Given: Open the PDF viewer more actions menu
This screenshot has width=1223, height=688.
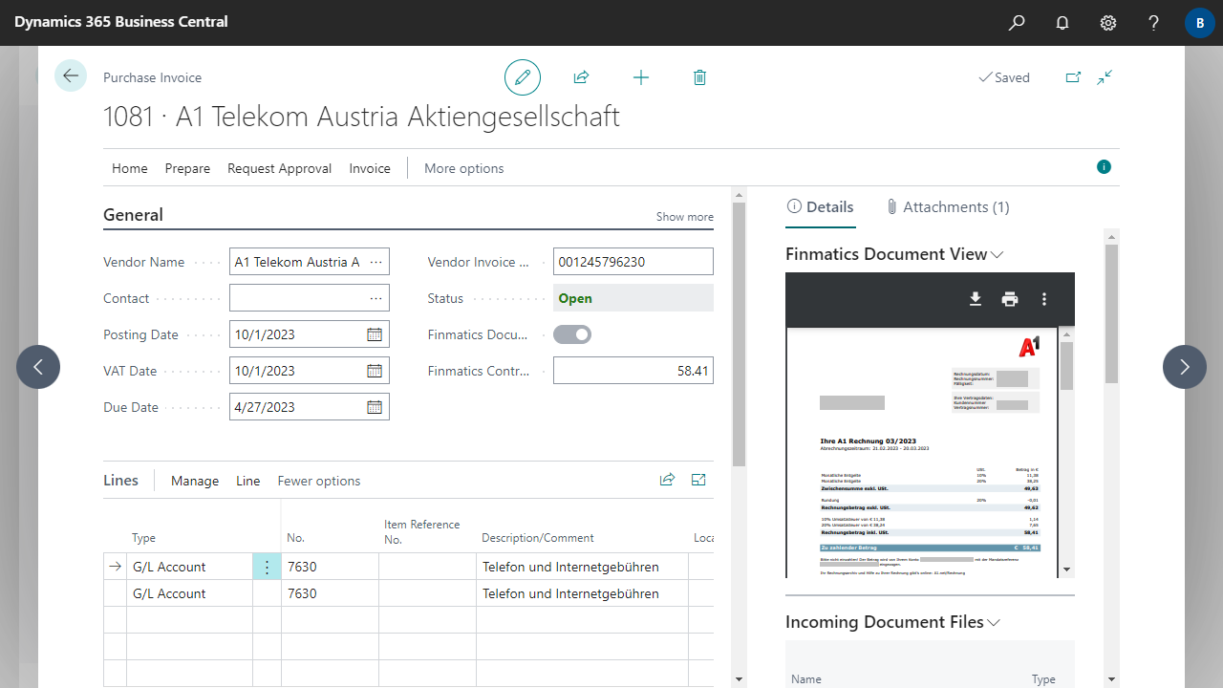Looking at the screenshot, I should (x=1044, y=299).
